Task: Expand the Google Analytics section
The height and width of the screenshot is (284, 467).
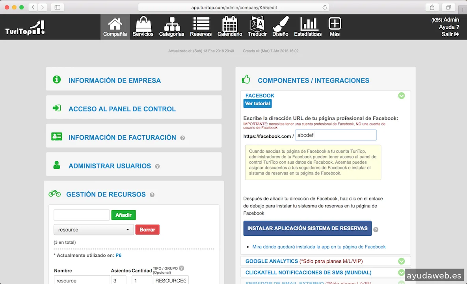Action: (401, 261)
